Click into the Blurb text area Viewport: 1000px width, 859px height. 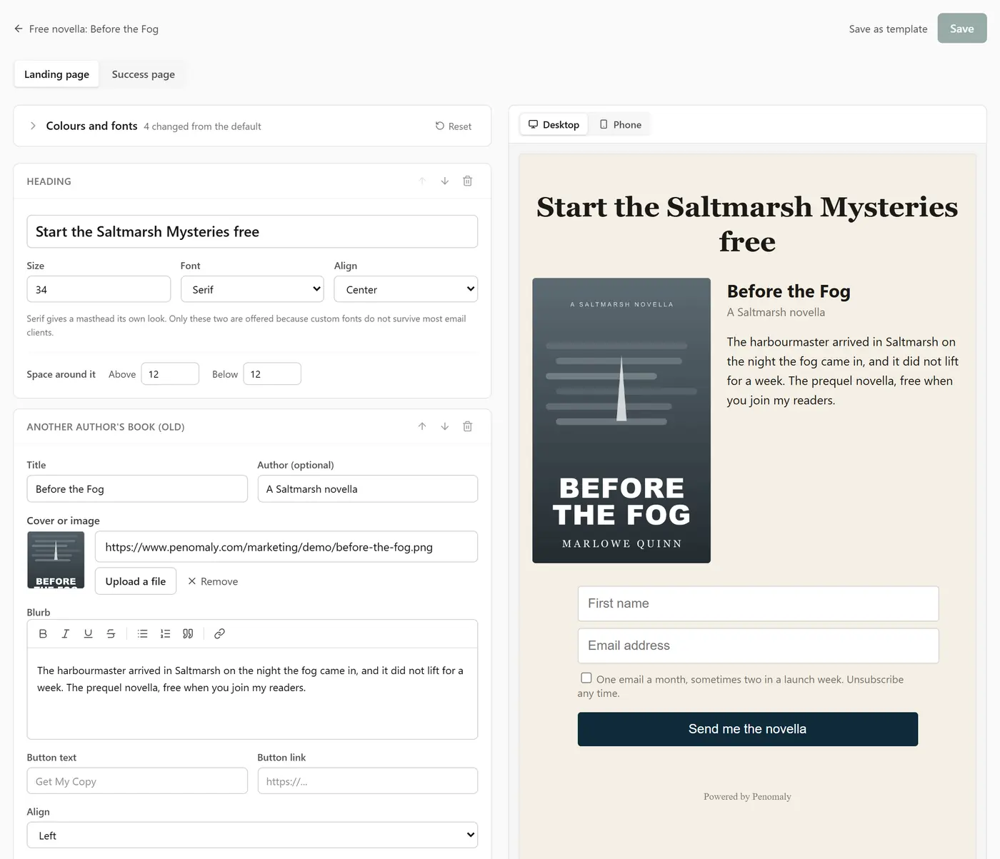[x=252, y=693]
